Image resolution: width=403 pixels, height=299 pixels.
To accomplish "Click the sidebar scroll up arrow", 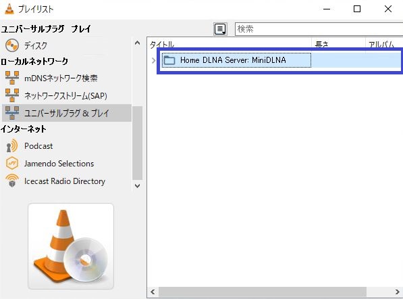I will [138, 43].
